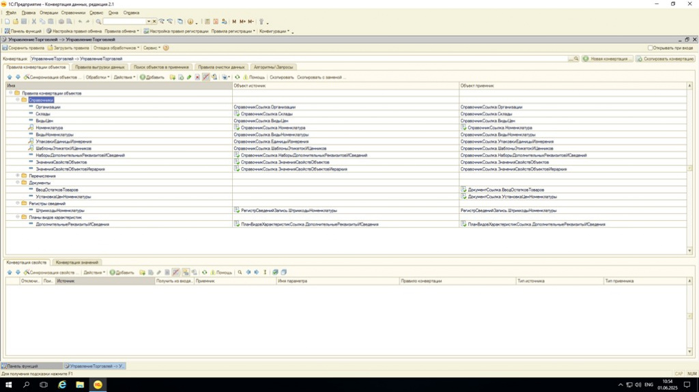Click the Open file icon in main toolbar

[x=16, y=21]
